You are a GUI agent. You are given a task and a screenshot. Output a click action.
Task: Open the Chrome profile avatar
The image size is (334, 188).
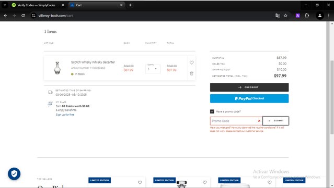(320, 16)
